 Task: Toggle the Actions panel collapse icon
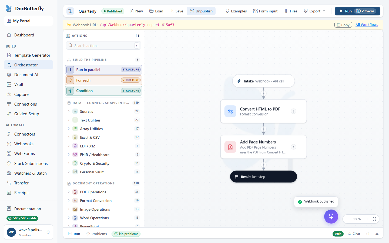click(138, 36)
